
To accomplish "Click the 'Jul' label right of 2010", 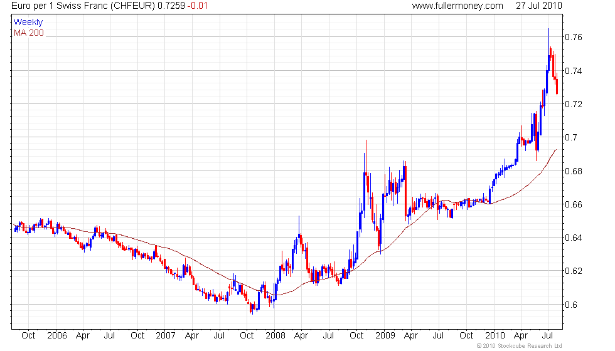I will click(547, 336).
